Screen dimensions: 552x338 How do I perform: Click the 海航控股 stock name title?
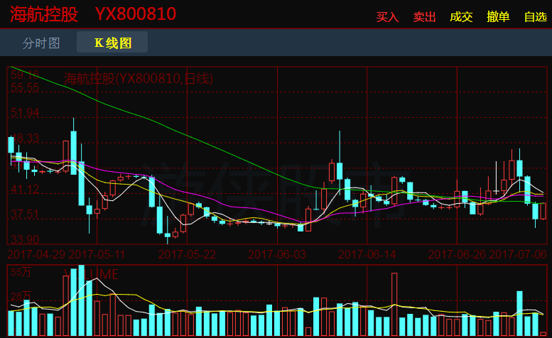click(43, 14)
